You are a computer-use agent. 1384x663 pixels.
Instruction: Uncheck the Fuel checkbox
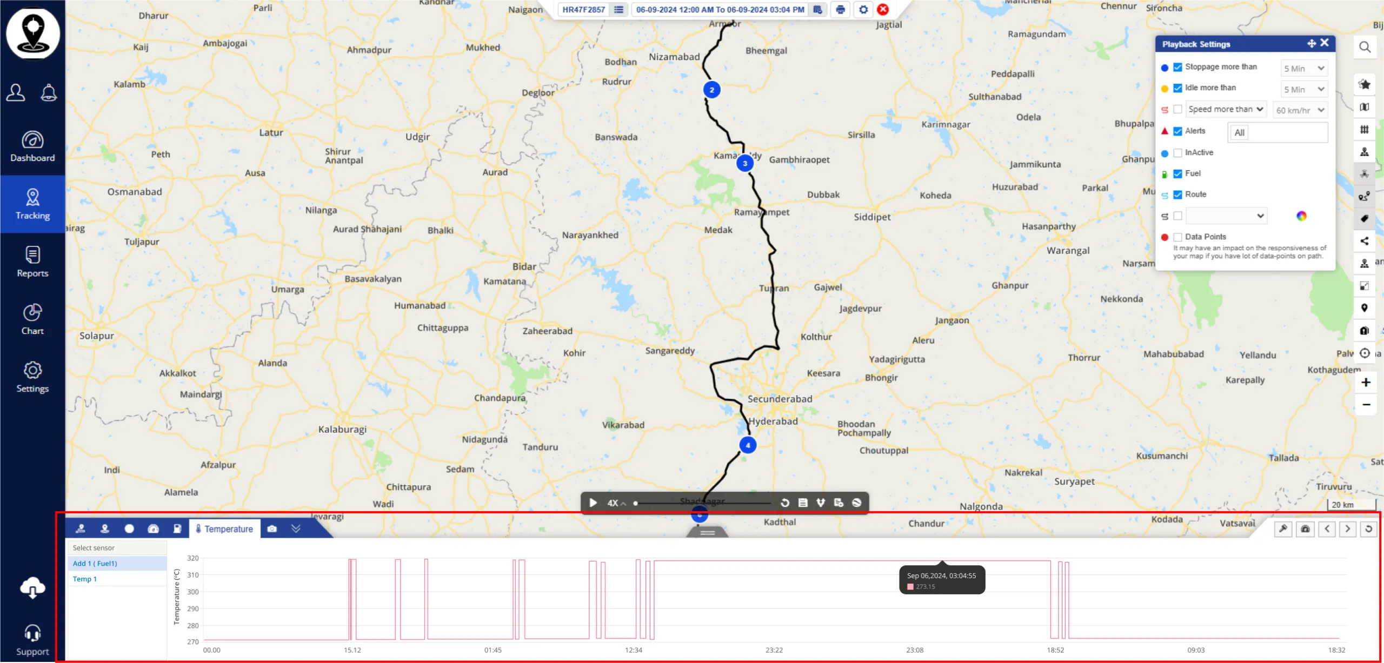1177,173
